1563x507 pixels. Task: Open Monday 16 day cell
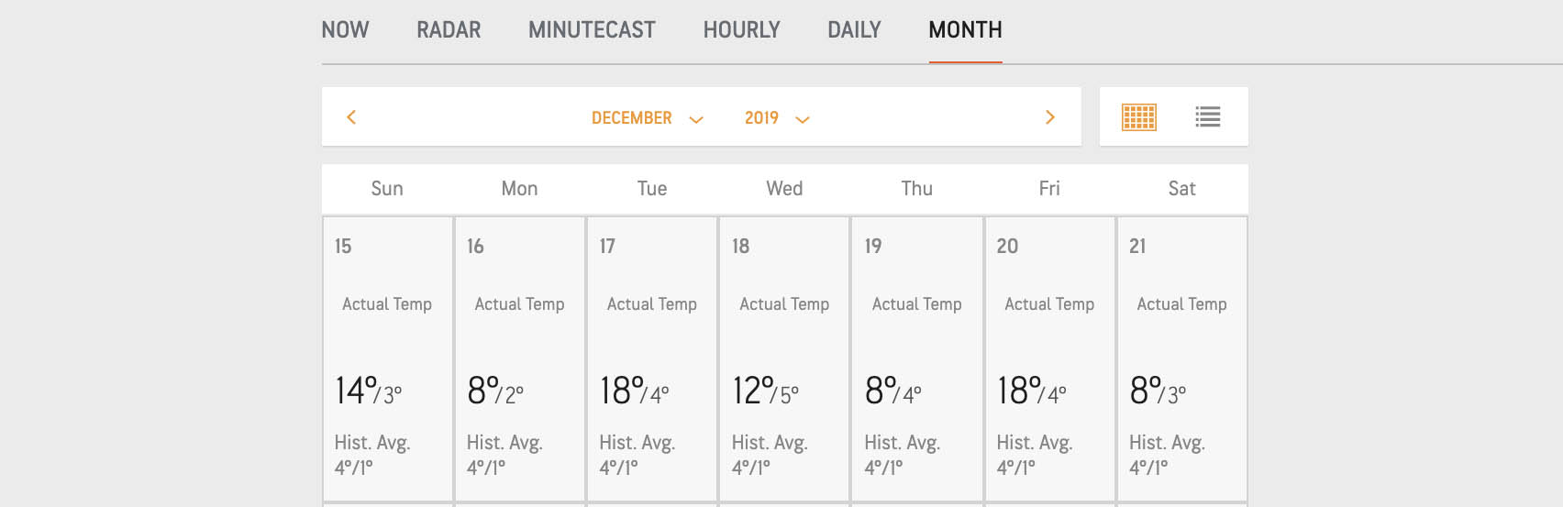point(520,358)
